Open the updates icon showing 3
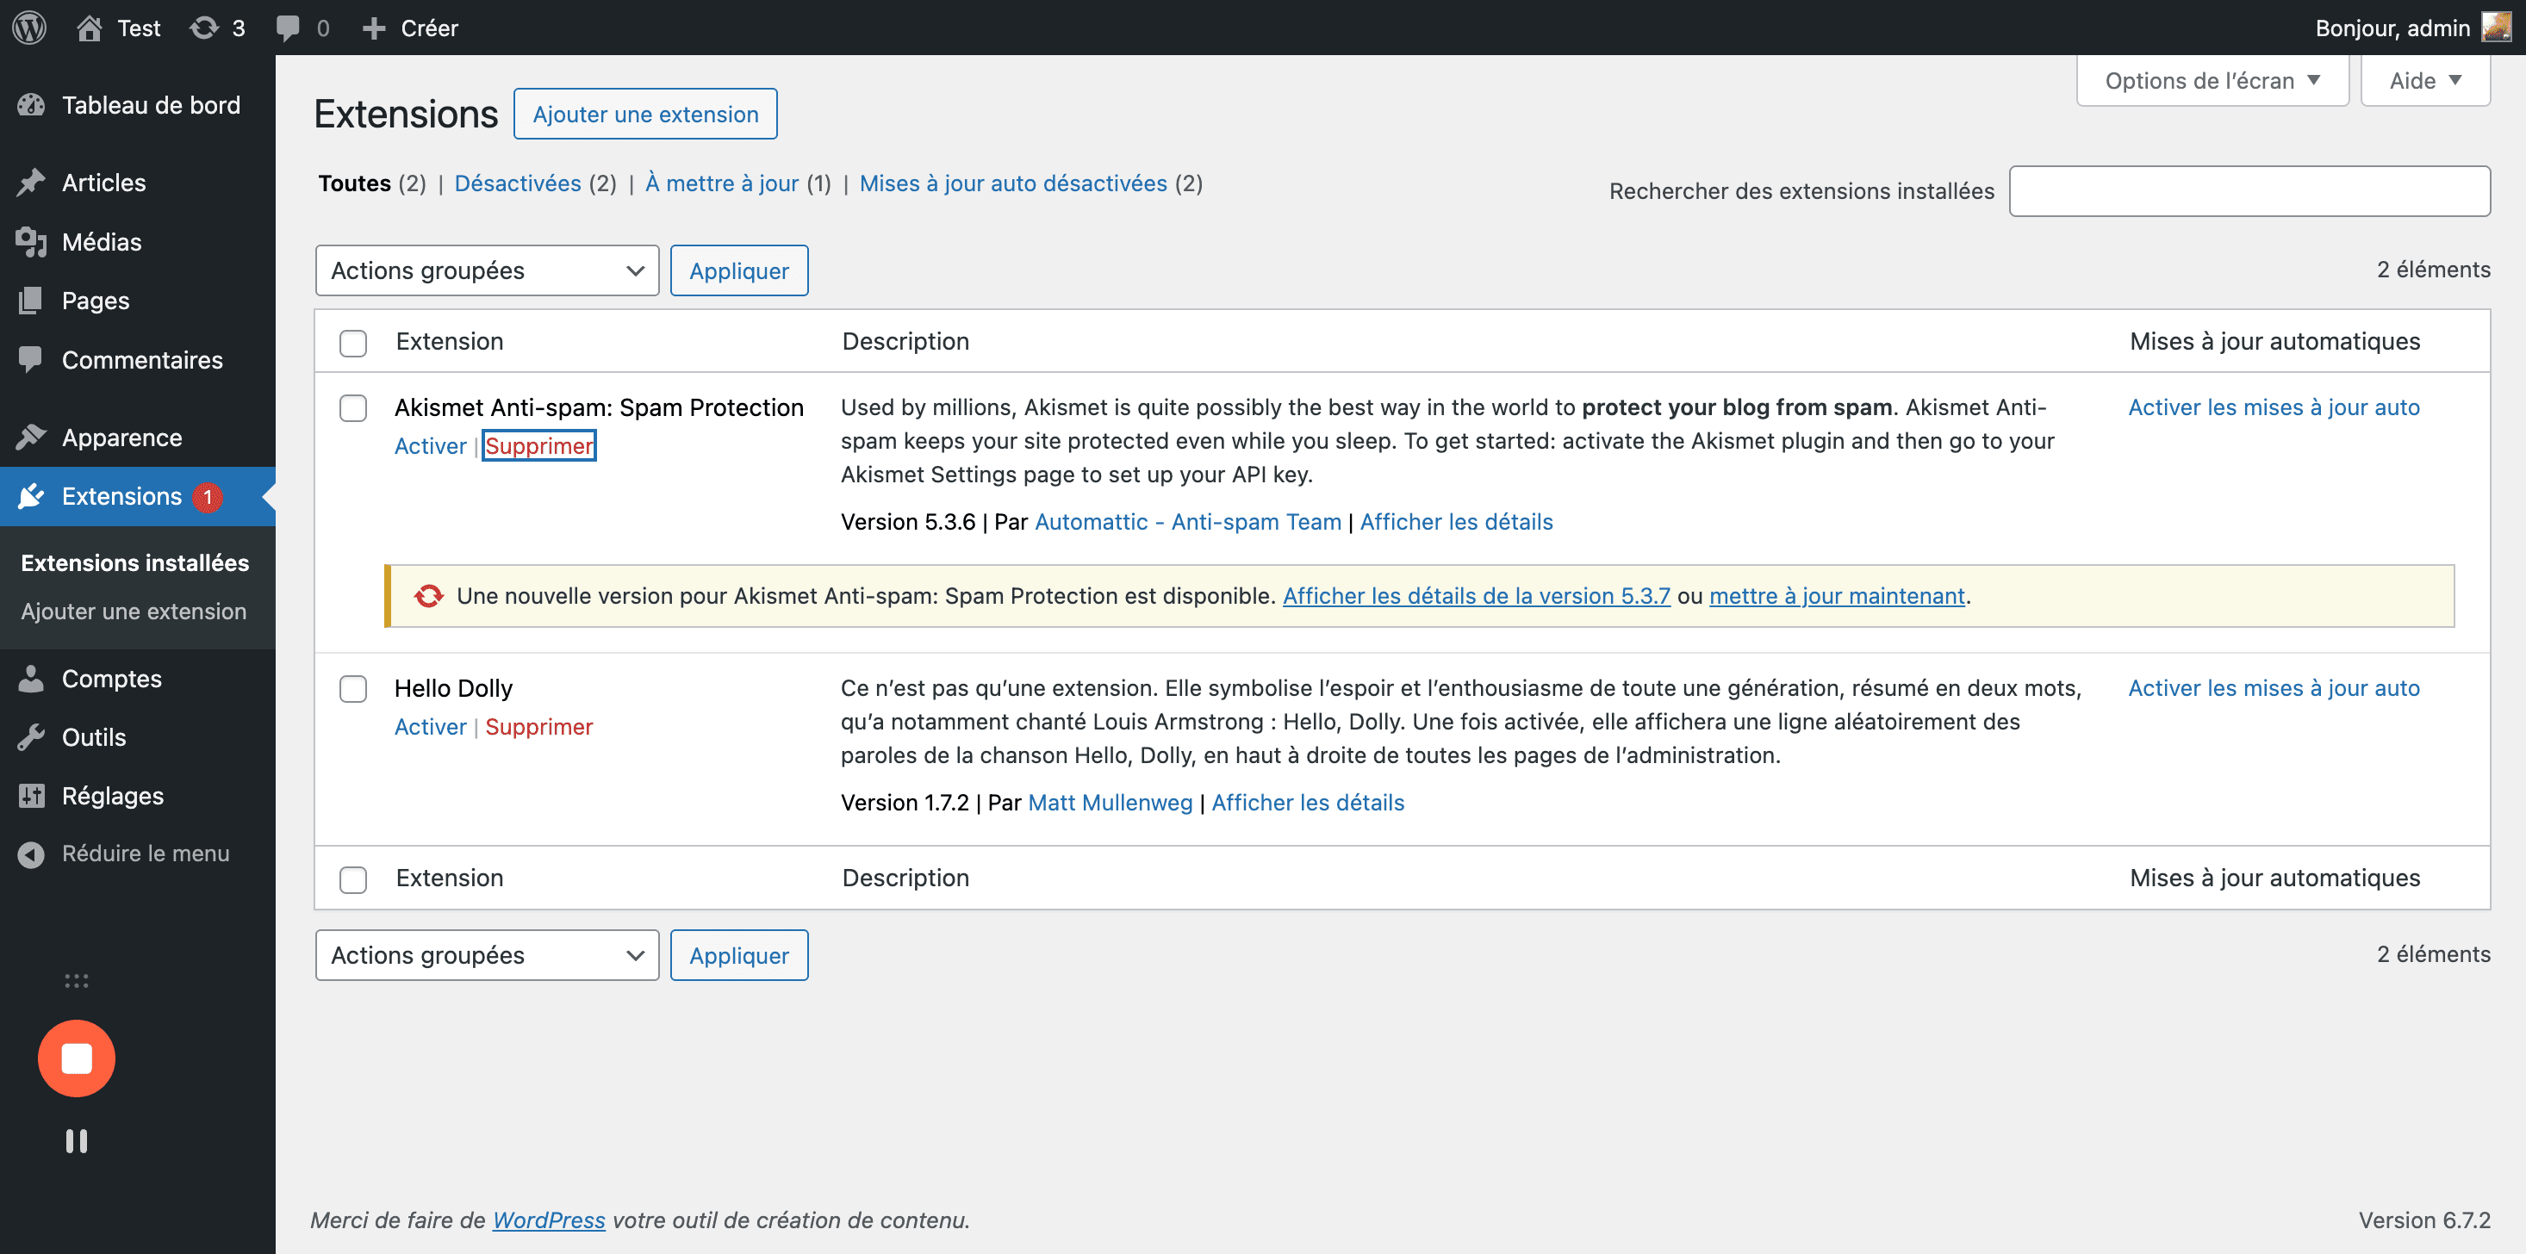Viewport: 2526px width, 1254px height. click(x=203, y=28)
